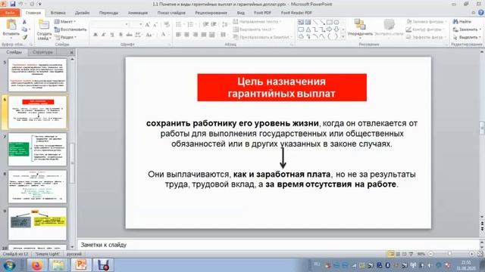Screen dimensions: 485x272
Task: Toggle Normal view button in status bar
Action: [x=391, y=254]
